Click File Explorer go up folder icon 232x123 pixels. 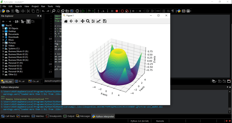click(17, 22)
